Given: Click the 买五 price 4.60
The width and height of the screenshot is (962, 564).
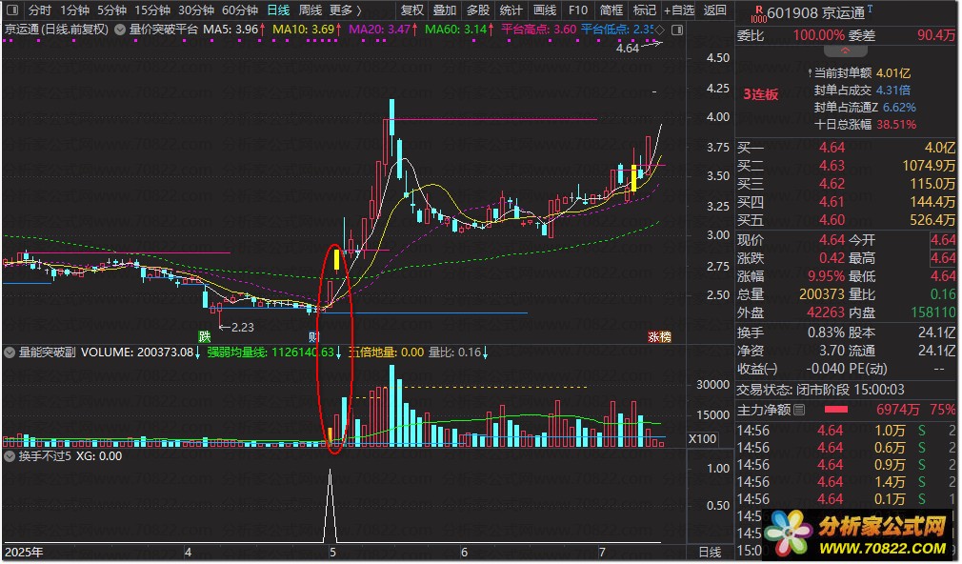Looking at the screenshot, I should [x=832, y=220].
